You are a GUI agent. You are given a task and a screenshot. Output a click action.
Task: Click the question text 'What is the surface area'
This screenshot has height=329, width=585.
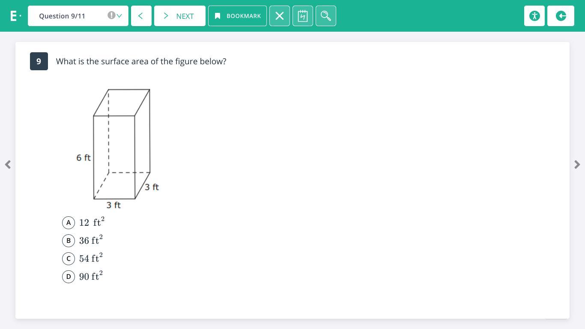[141, 61]
